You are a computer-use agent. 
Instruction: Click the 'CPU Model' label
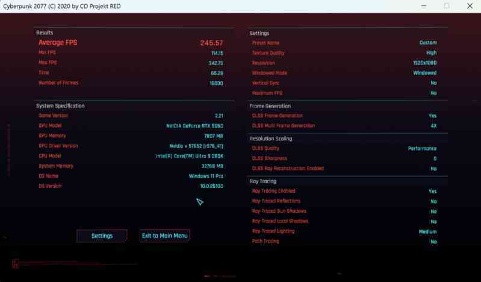pyautogui.click(x=50, y=155)
